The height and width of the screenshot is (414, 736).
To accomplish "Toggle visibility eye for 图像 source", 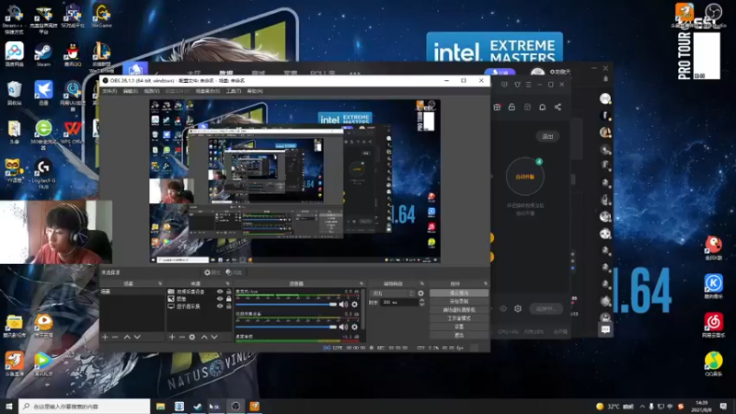I will 220,298.
